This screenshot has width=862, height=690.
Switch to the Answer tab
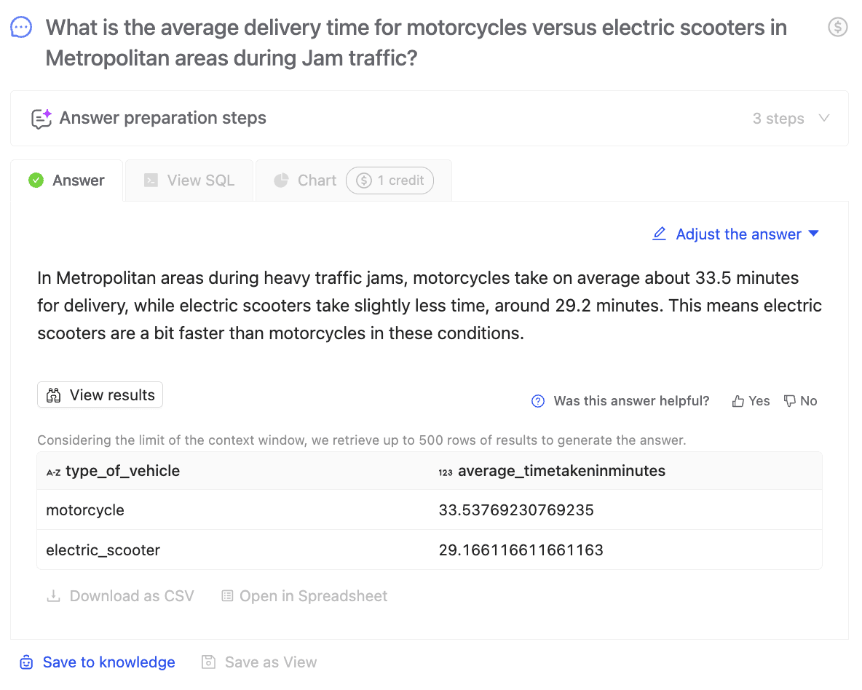[x=67, y=181]
